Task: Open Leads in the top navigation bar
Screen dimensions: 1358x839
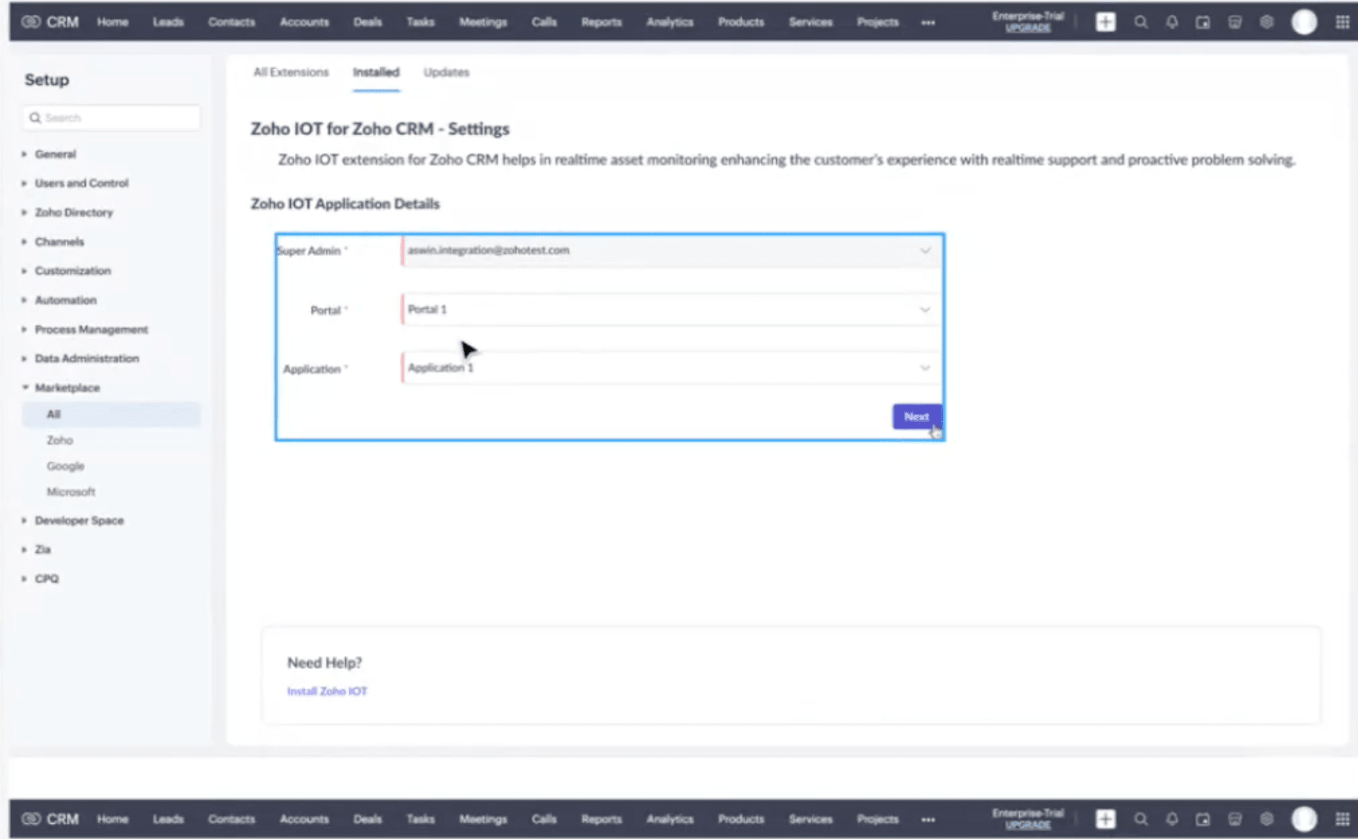Action: (168, 22)
